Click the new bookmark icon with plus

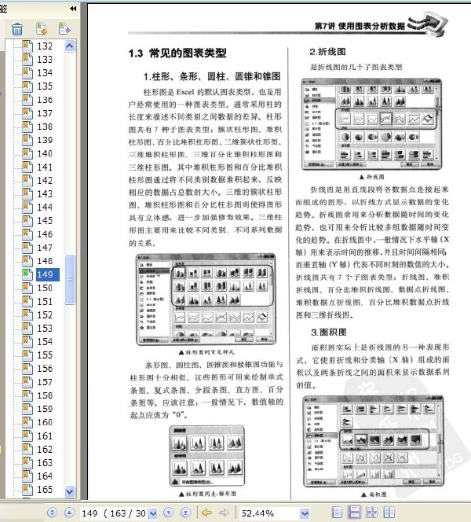click(42, 28)
